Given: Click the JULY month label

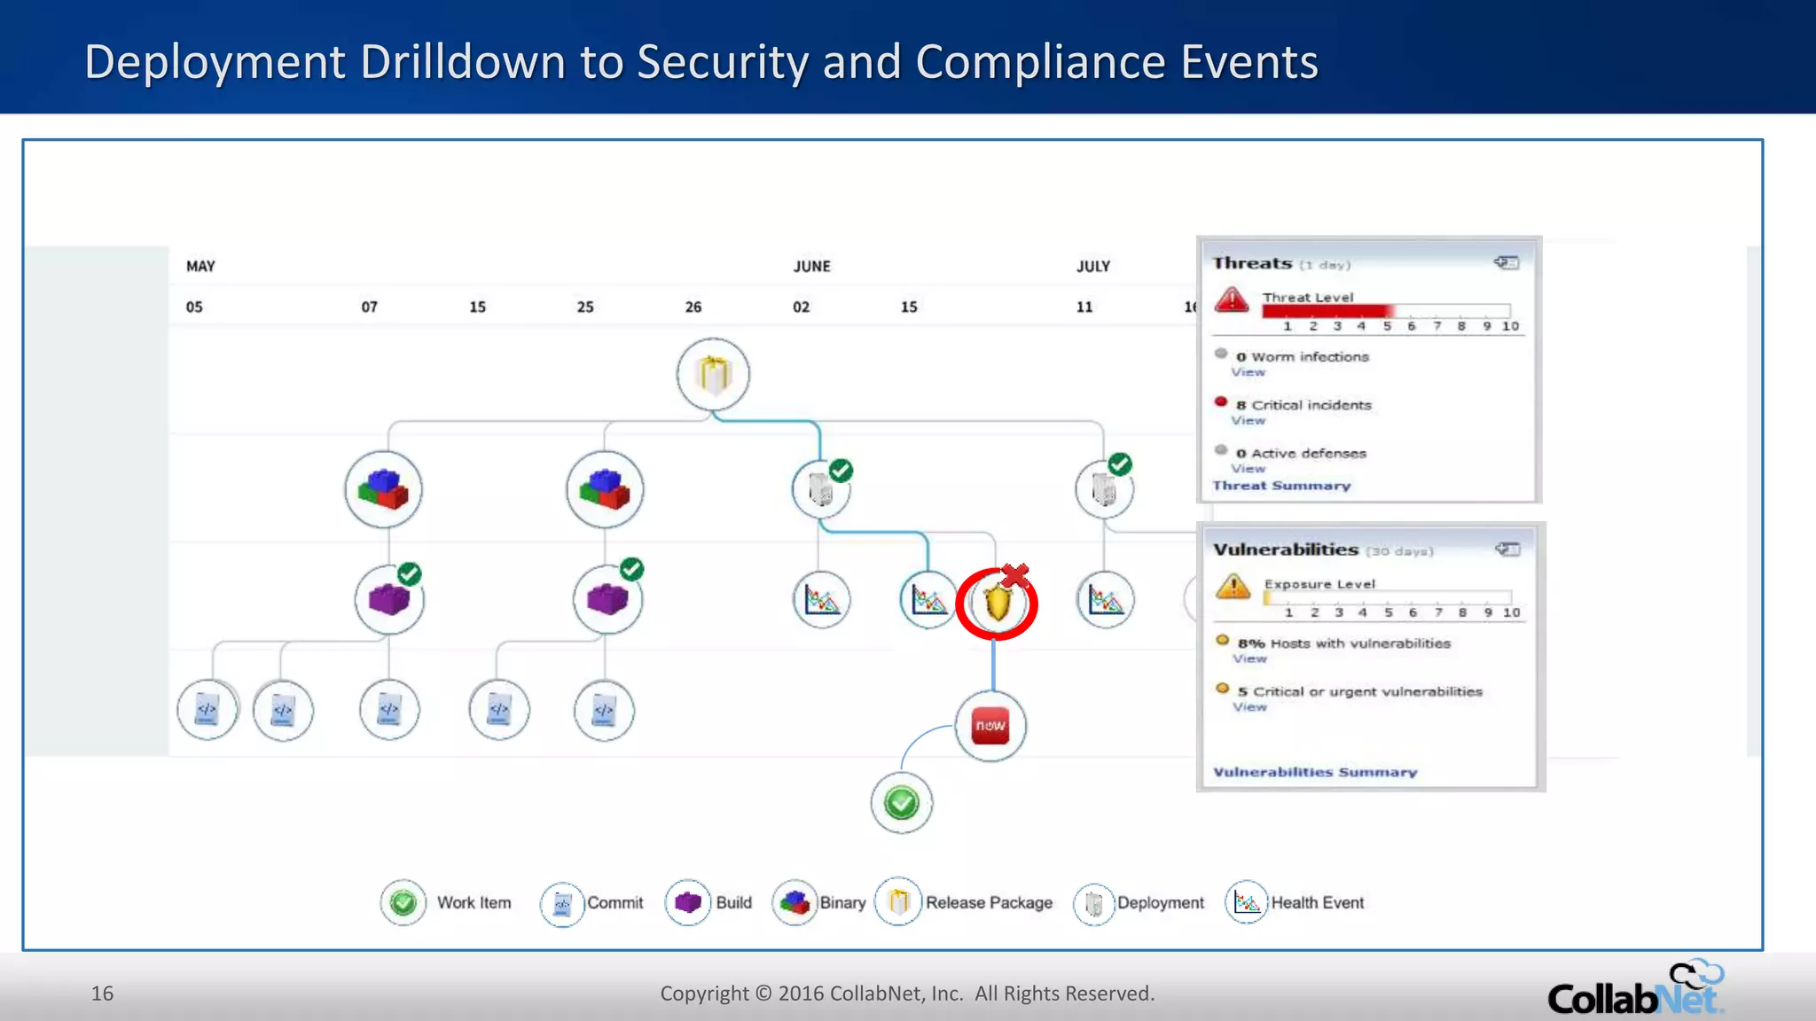Looking at the screenshot, I should coord(1093,266).
